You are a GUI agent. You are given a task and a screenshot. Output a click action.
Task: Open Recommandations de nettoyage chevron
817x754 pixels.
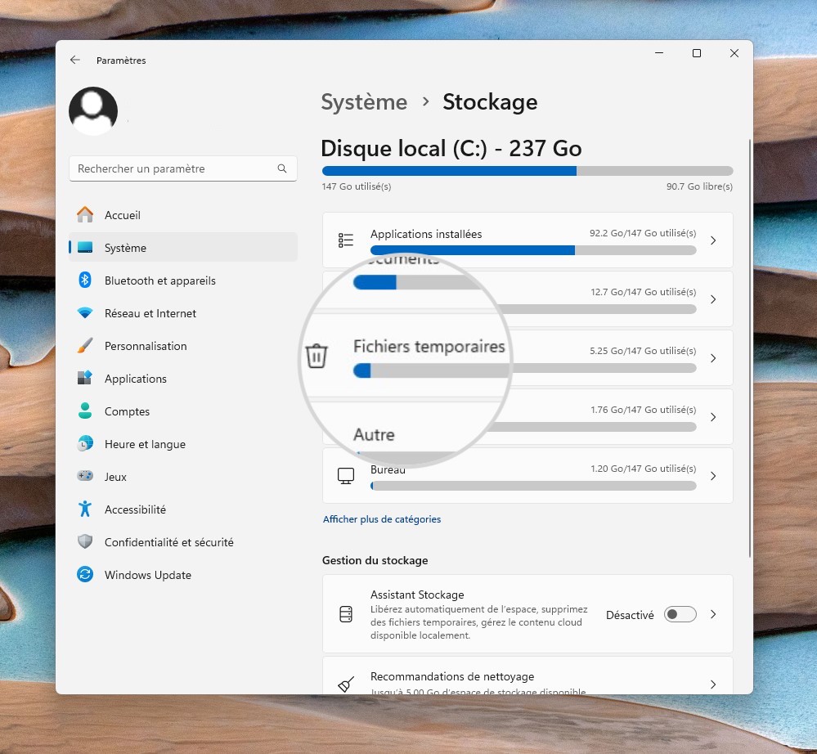(713, 684)
